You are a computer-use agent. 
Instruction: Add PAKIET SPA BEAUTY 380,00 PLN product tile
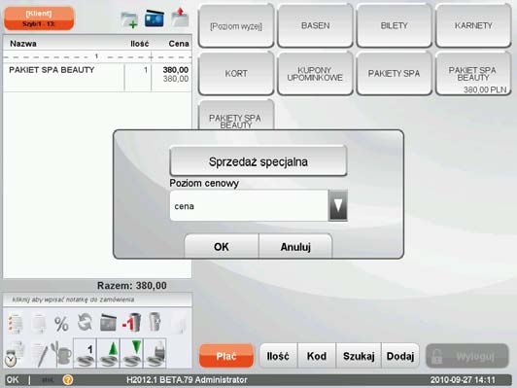click(473, 73)
